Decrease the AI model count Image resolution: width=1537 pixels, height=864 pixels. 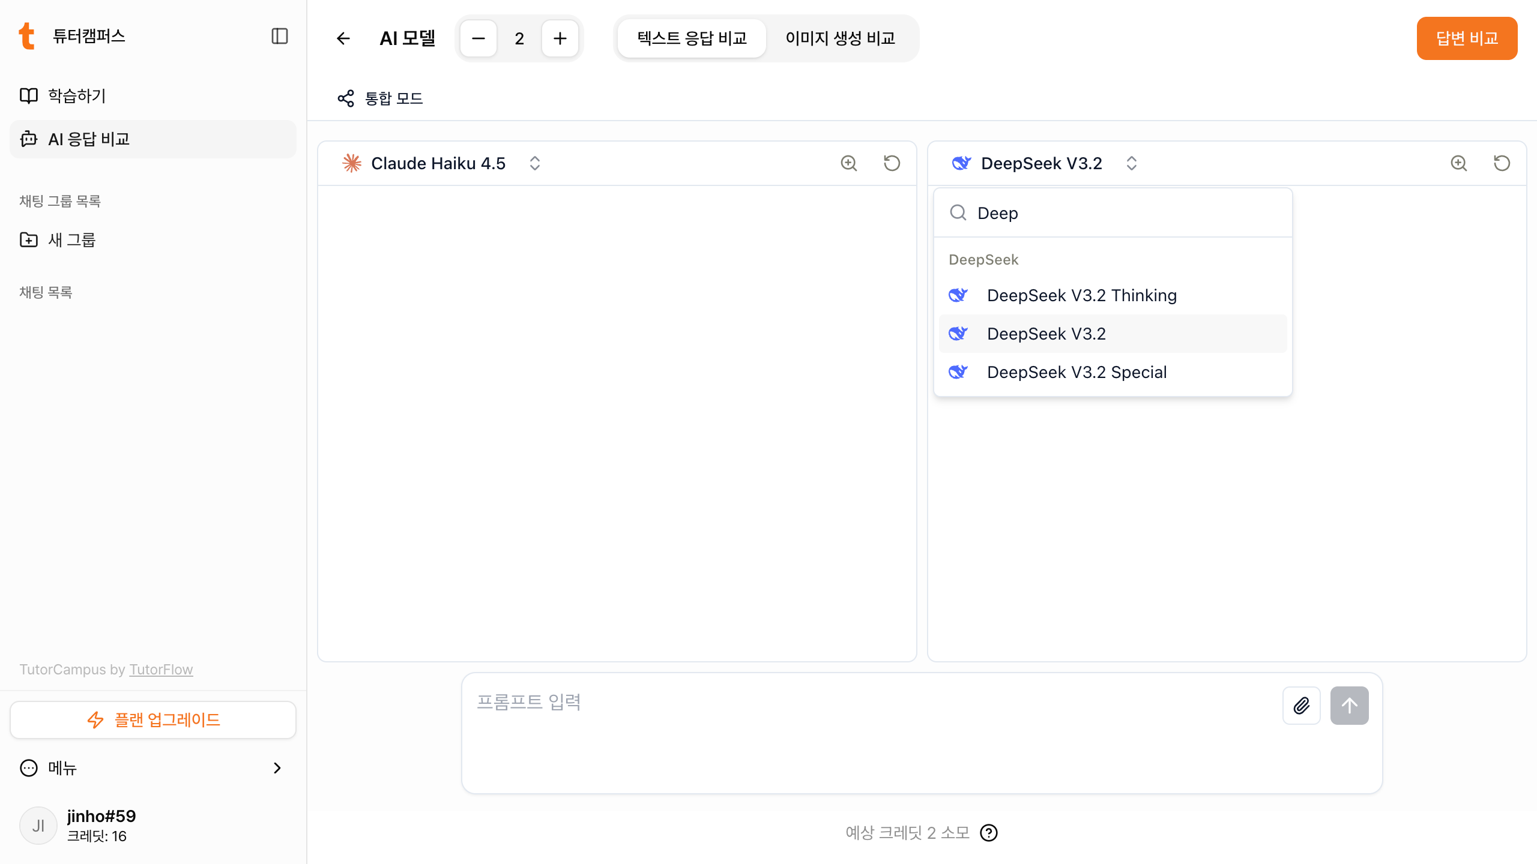(x=479, y=38)
